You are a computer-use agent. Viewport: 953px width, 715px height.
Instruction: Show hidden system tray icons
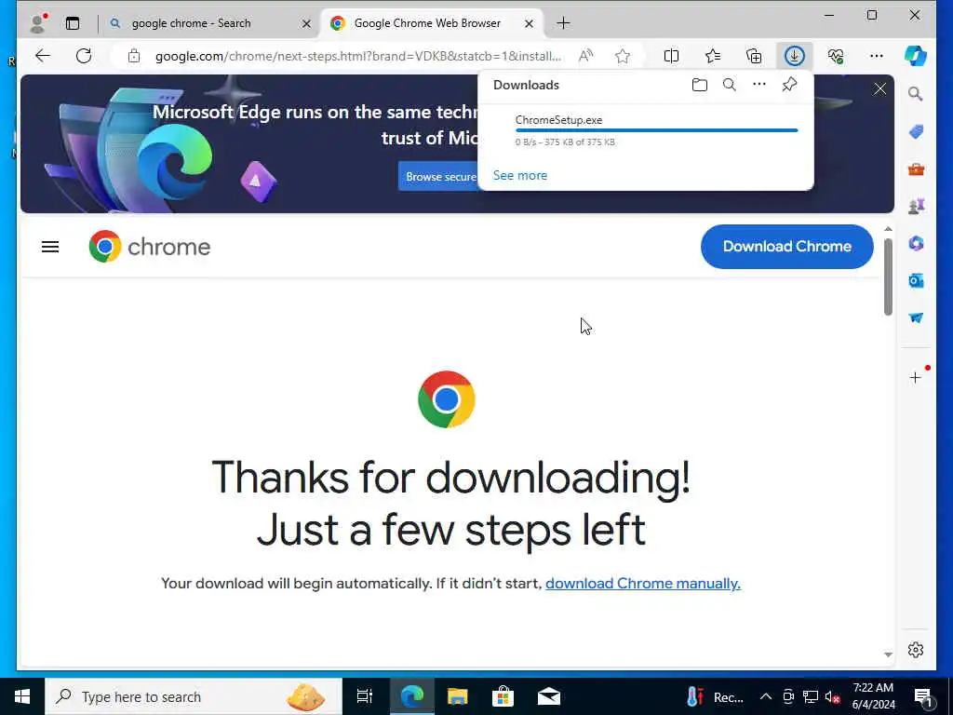pyautogui.click(x=766, y=696)
